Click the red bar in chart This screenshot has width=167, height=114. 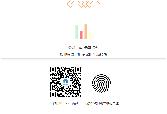click(81, 35)
